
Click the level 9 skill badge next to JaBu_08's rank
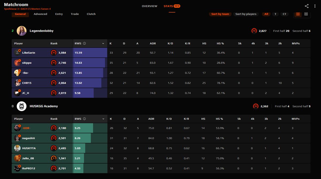(x=53, y=158)
